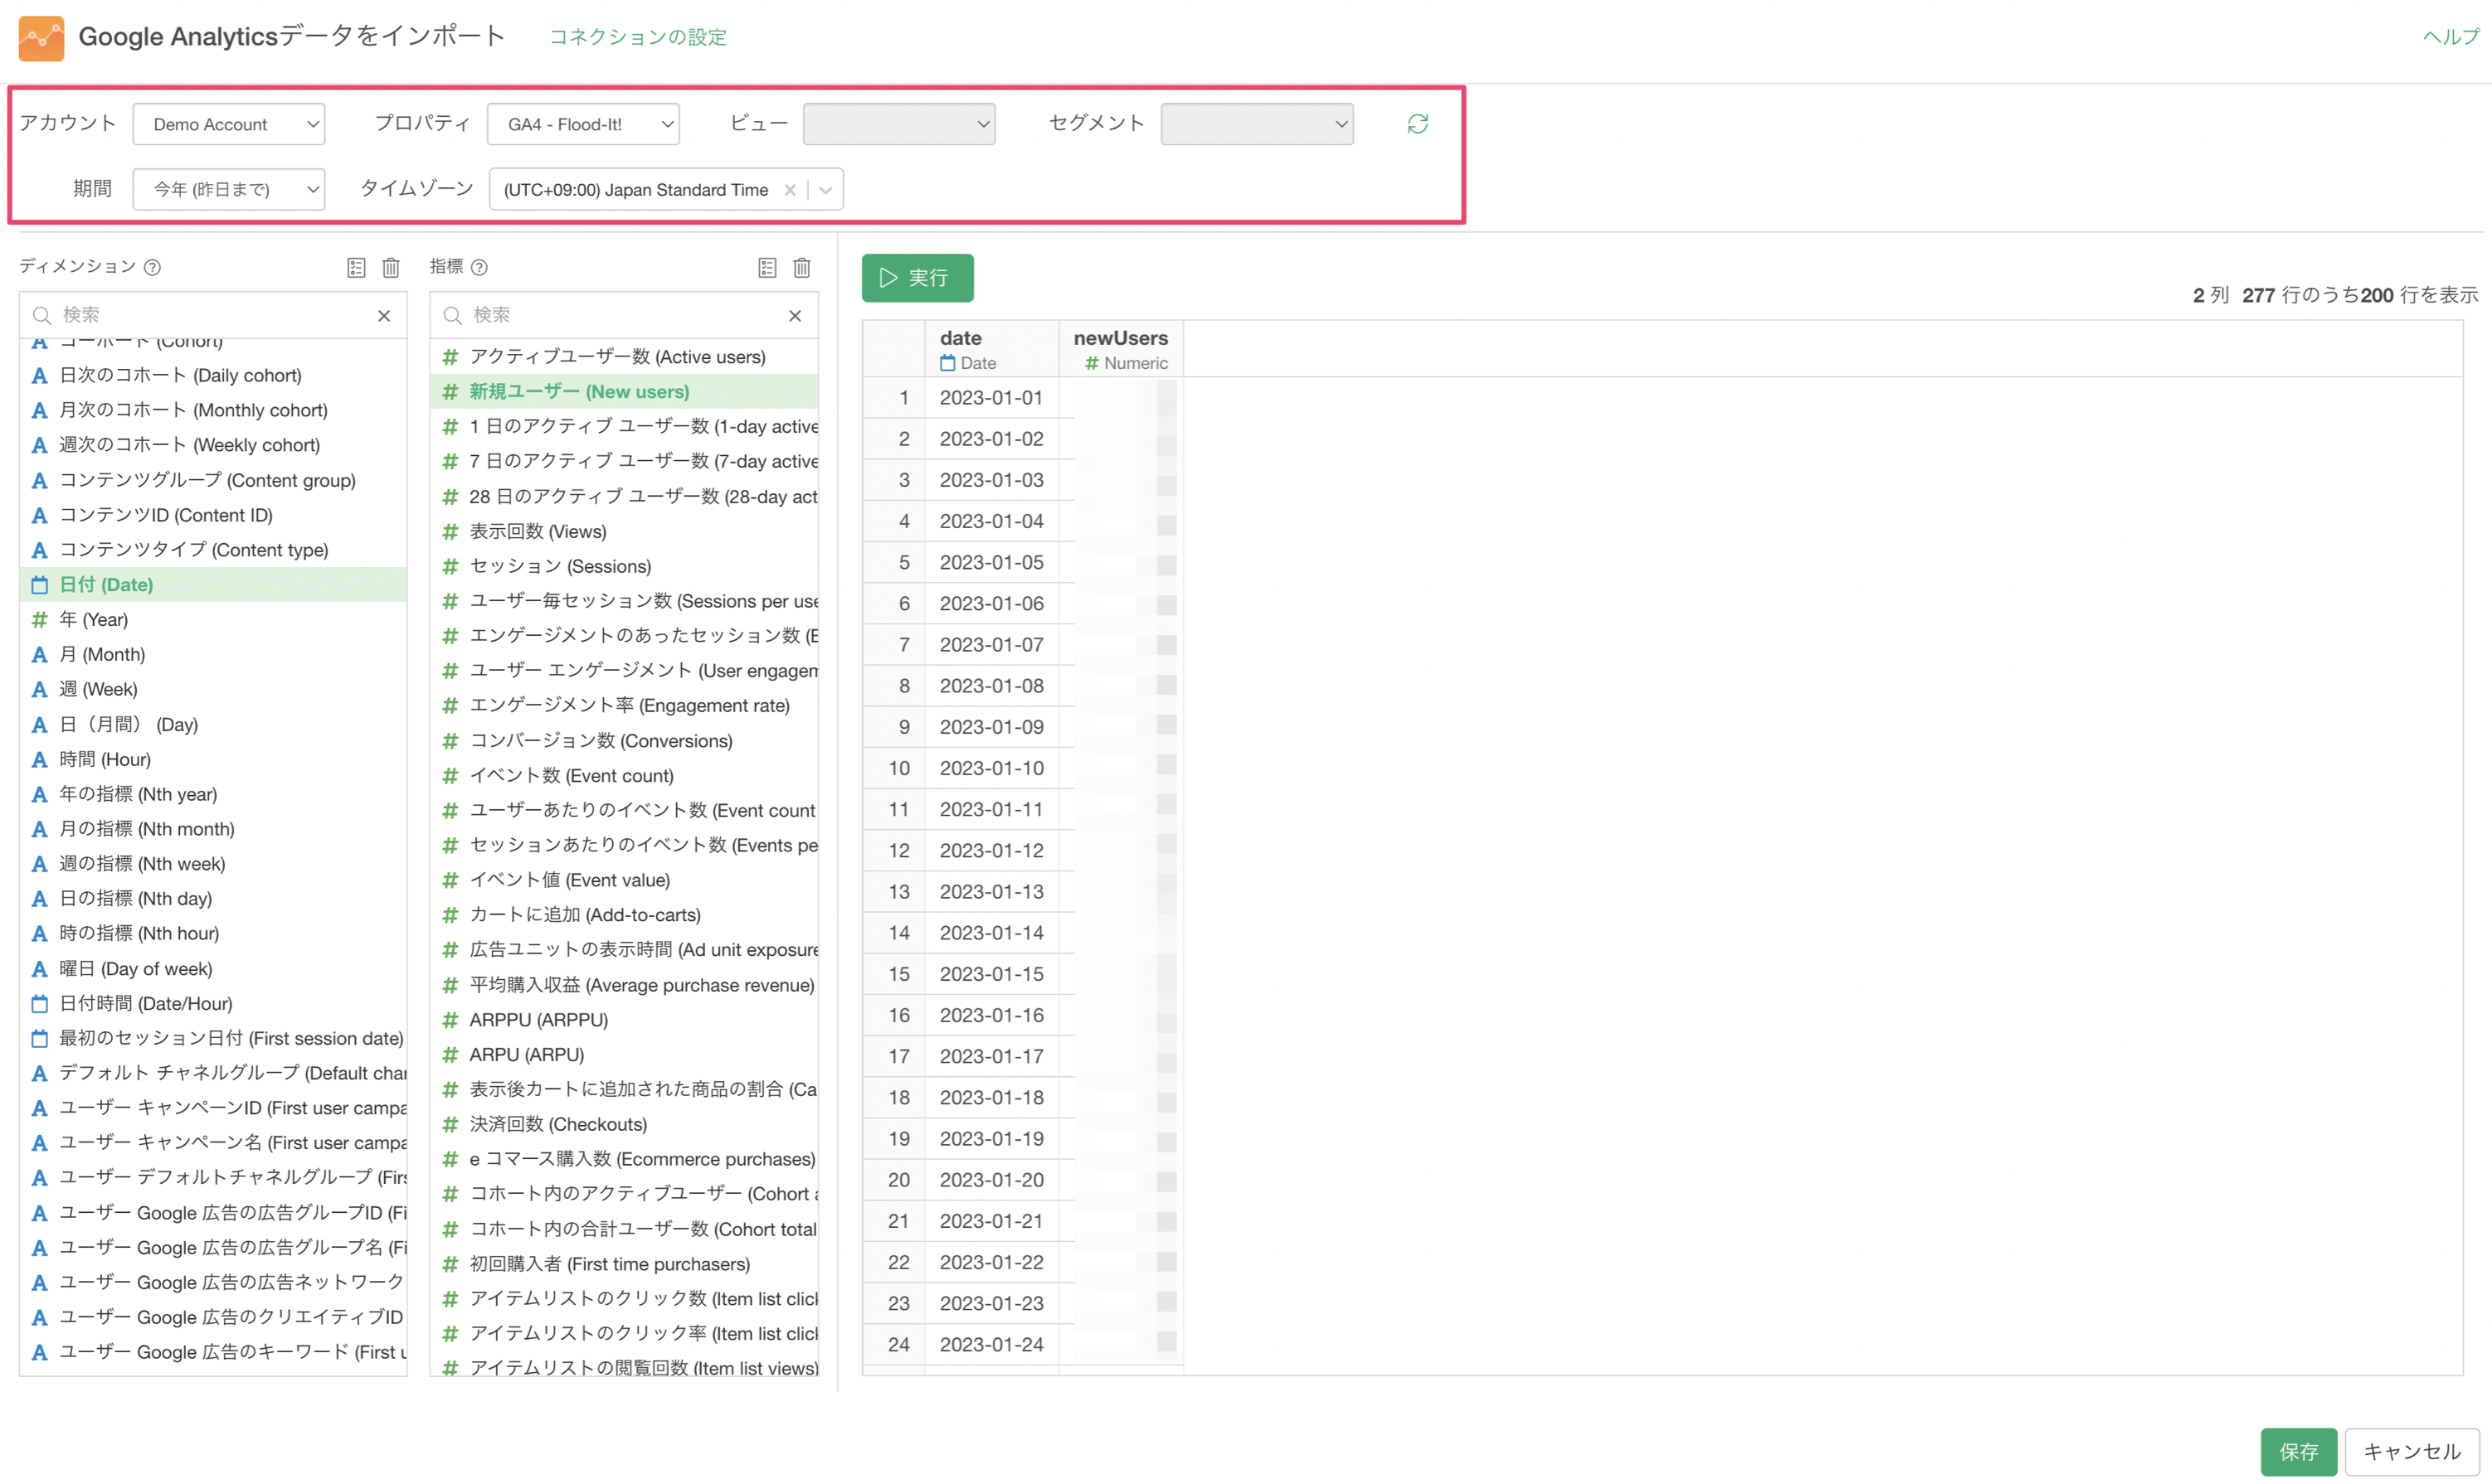
Task: Select コンテンツタイプ (Content type) dimension
Action: [213, 550]
